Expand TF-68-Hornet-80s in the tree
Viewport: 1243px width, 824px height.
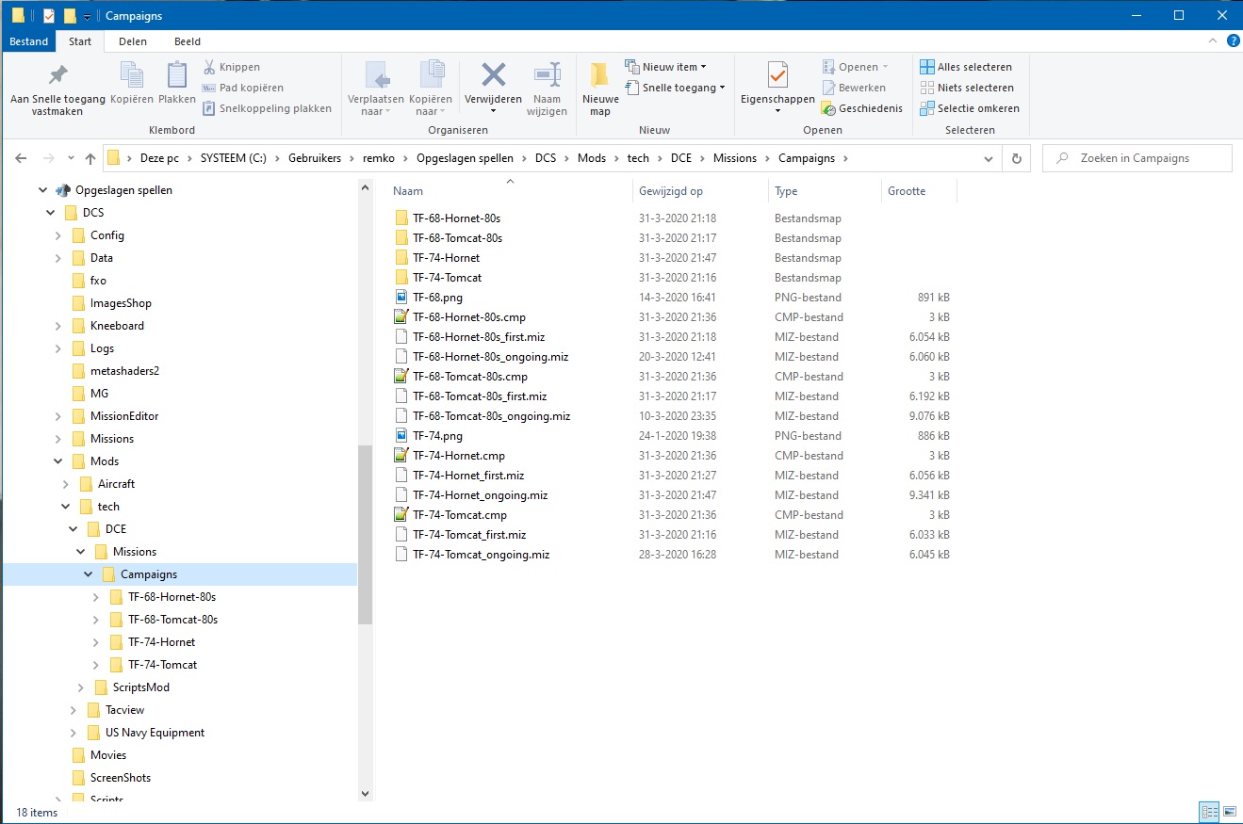pyautogui.click(x=96, y=597)
